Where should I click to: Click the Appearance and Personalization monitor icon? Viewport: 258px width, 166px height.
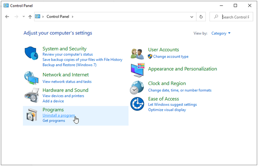138,70
